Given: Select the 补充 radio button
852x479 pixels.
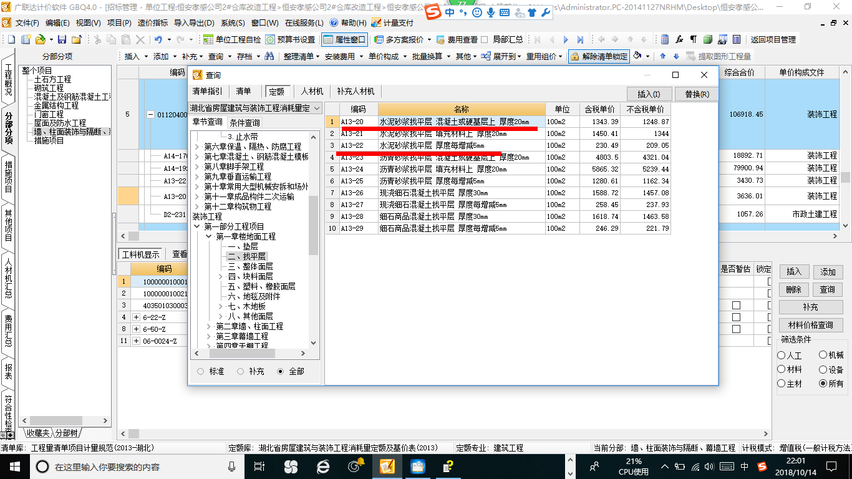Looking at the screenshot, I should coord(240,371).
